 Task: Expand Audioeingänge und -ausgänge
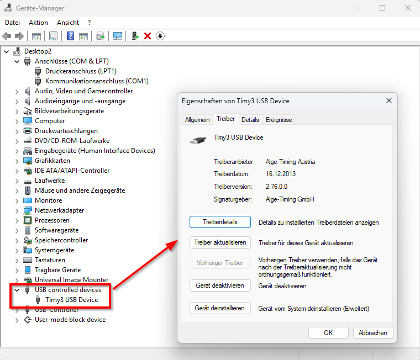coord(17,102)
